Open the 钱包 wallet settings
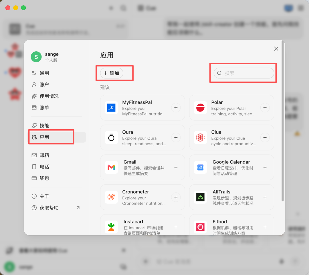 (56, 178)
